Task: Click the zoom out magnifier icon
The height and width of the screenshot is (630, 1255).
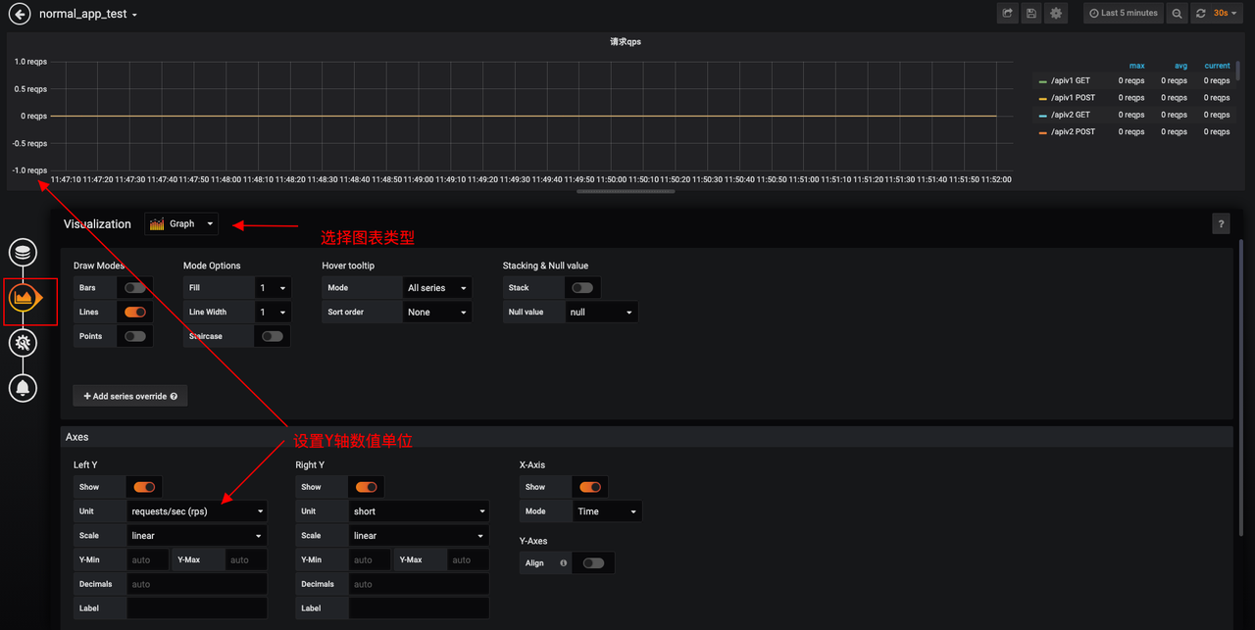Action: [x=1177, y=13]
